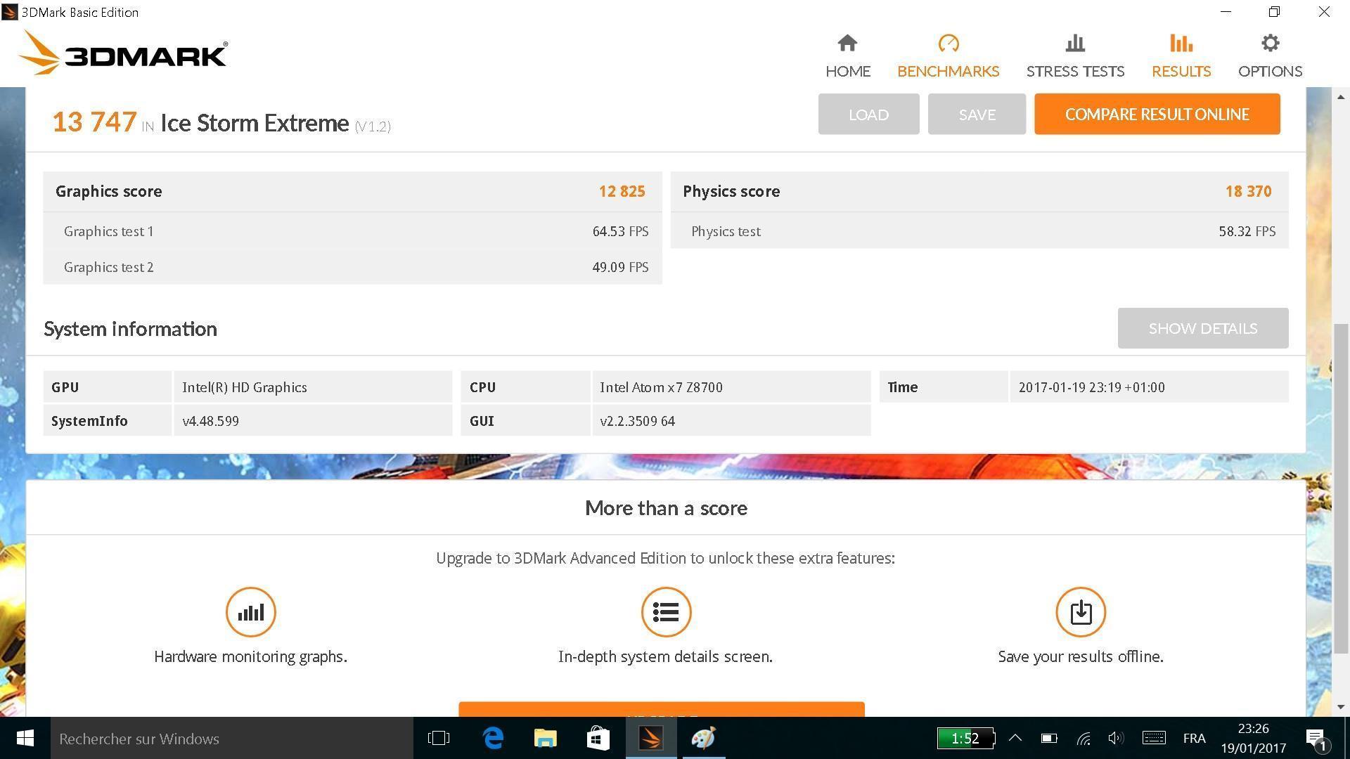This screenshot has height=759, width=1350.
Task: Open the volume control speaker icon
Action: 1115,738
